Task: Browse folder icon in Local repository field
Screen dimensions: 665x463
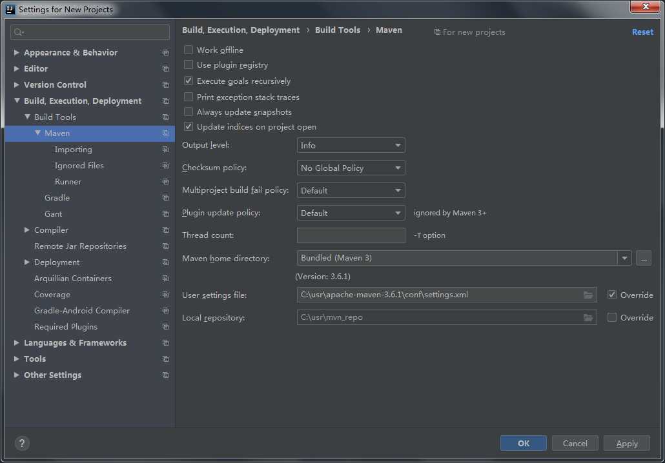Action: pyautogui.click(x=588, y=317)
